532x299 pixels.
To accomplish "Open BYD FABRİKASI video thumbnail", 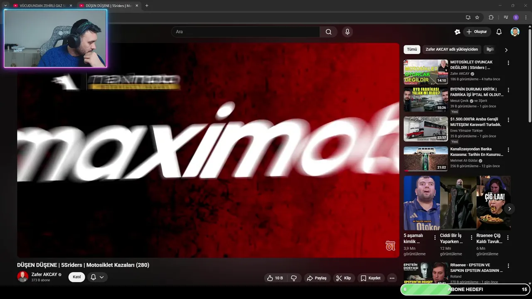I will (426, 99).
